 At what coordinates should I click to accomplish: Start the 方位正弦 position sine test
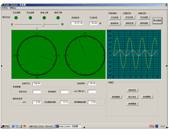pos(129,17)
